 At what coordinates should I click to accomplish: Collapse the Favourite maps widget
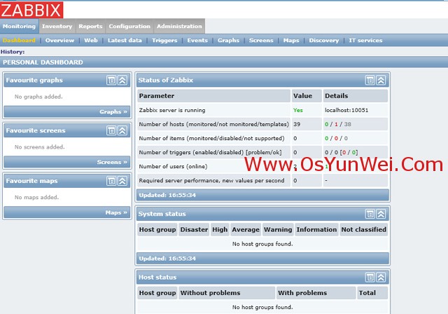(122, 182)
